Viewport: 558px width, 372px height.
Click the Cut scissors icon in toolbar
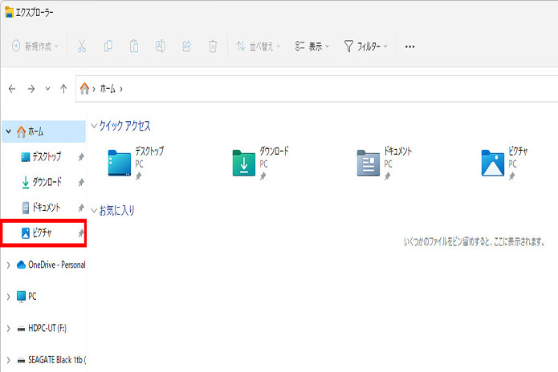click(82, 46)
